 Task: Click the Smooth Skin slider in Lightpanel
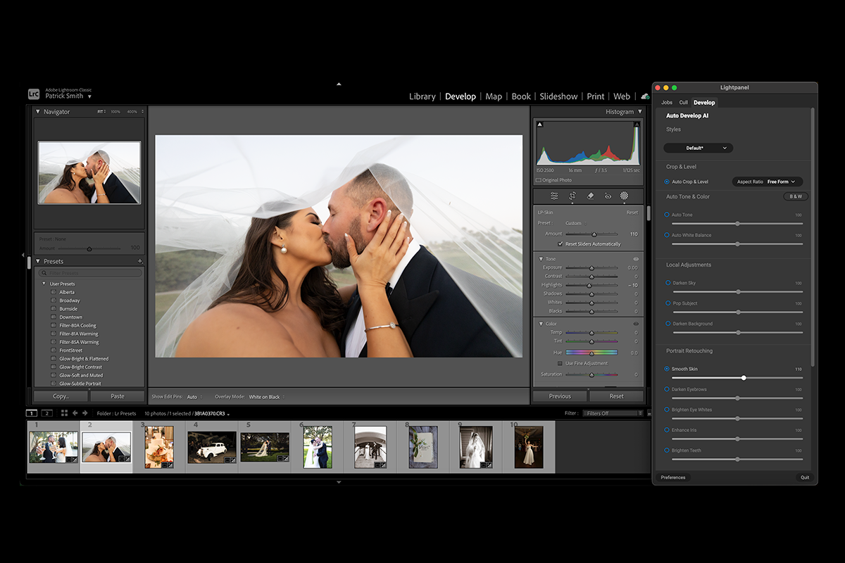coord(737,378)
